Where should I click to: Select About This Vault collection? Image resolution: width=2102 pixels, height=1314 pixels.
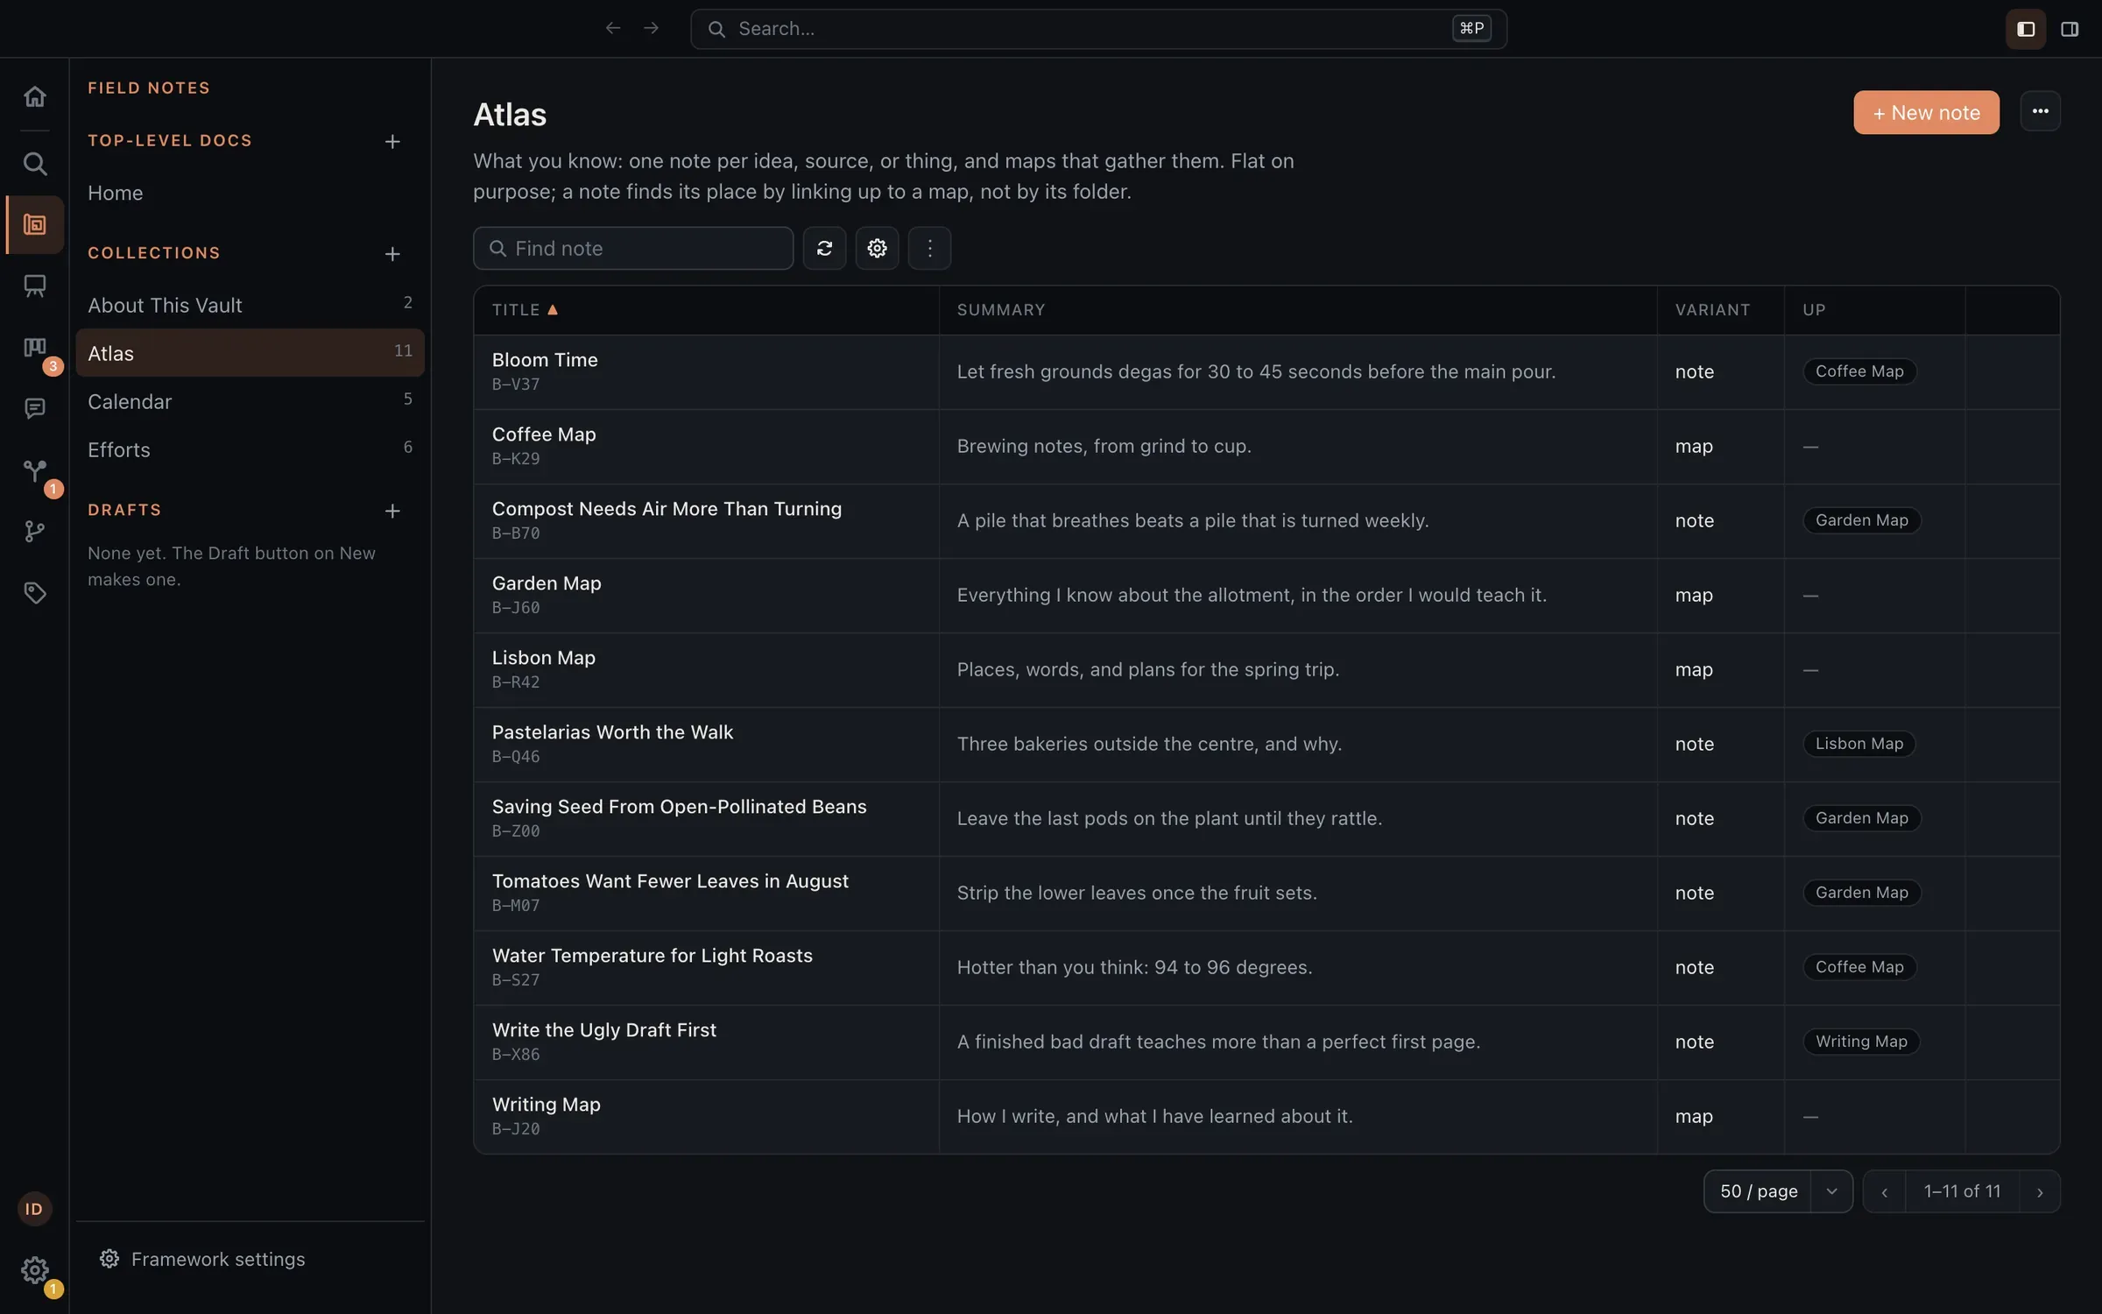click(x=250, y=305)
